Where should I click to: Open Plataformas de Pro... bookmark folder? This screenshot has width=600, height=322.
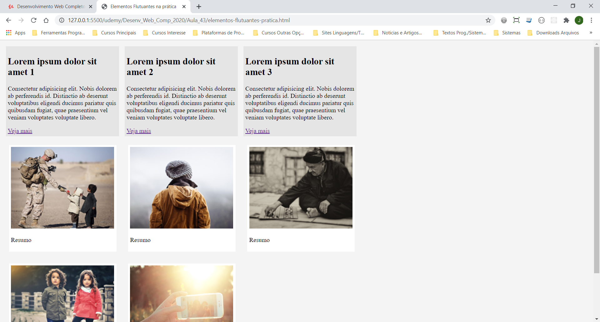click(x=219, y=33)
